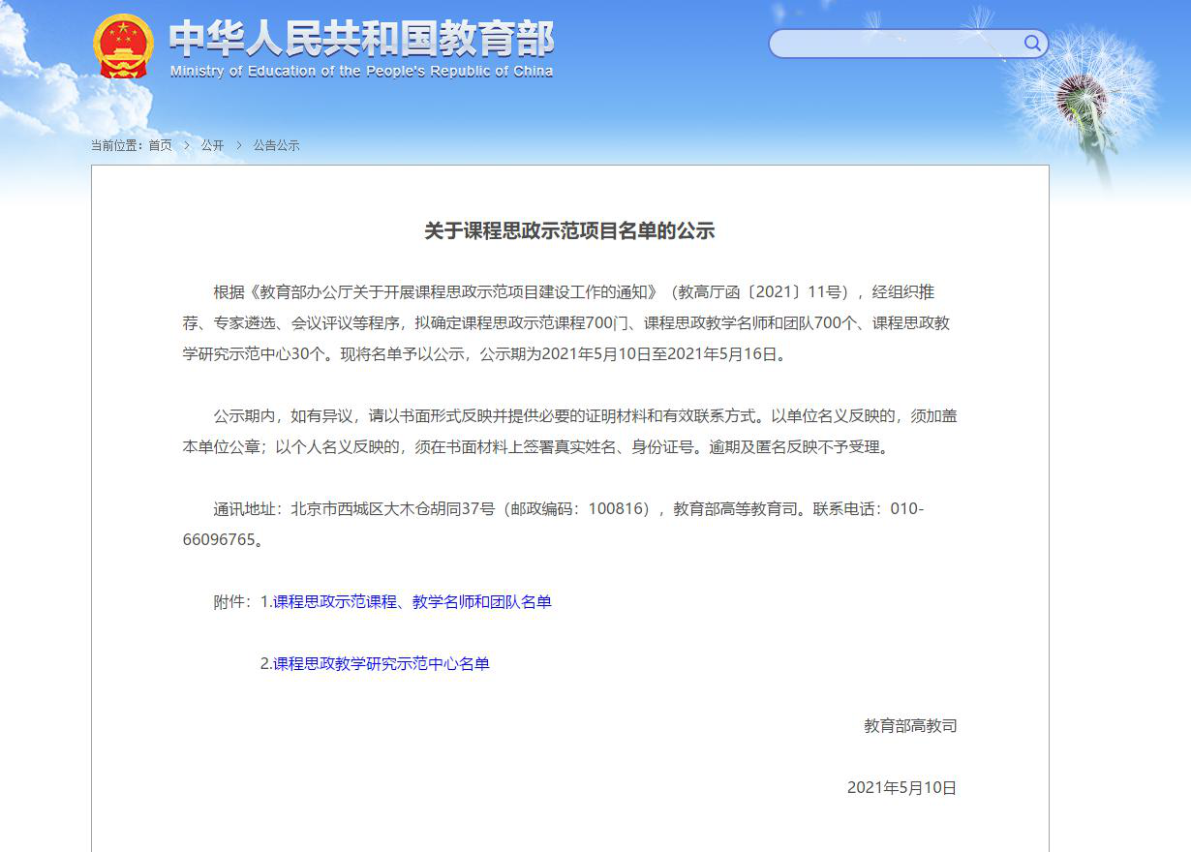This screenshot has height=852, width=1191.
Task: Click the 附件 label before the attachments
Action: tap(232, 602)
